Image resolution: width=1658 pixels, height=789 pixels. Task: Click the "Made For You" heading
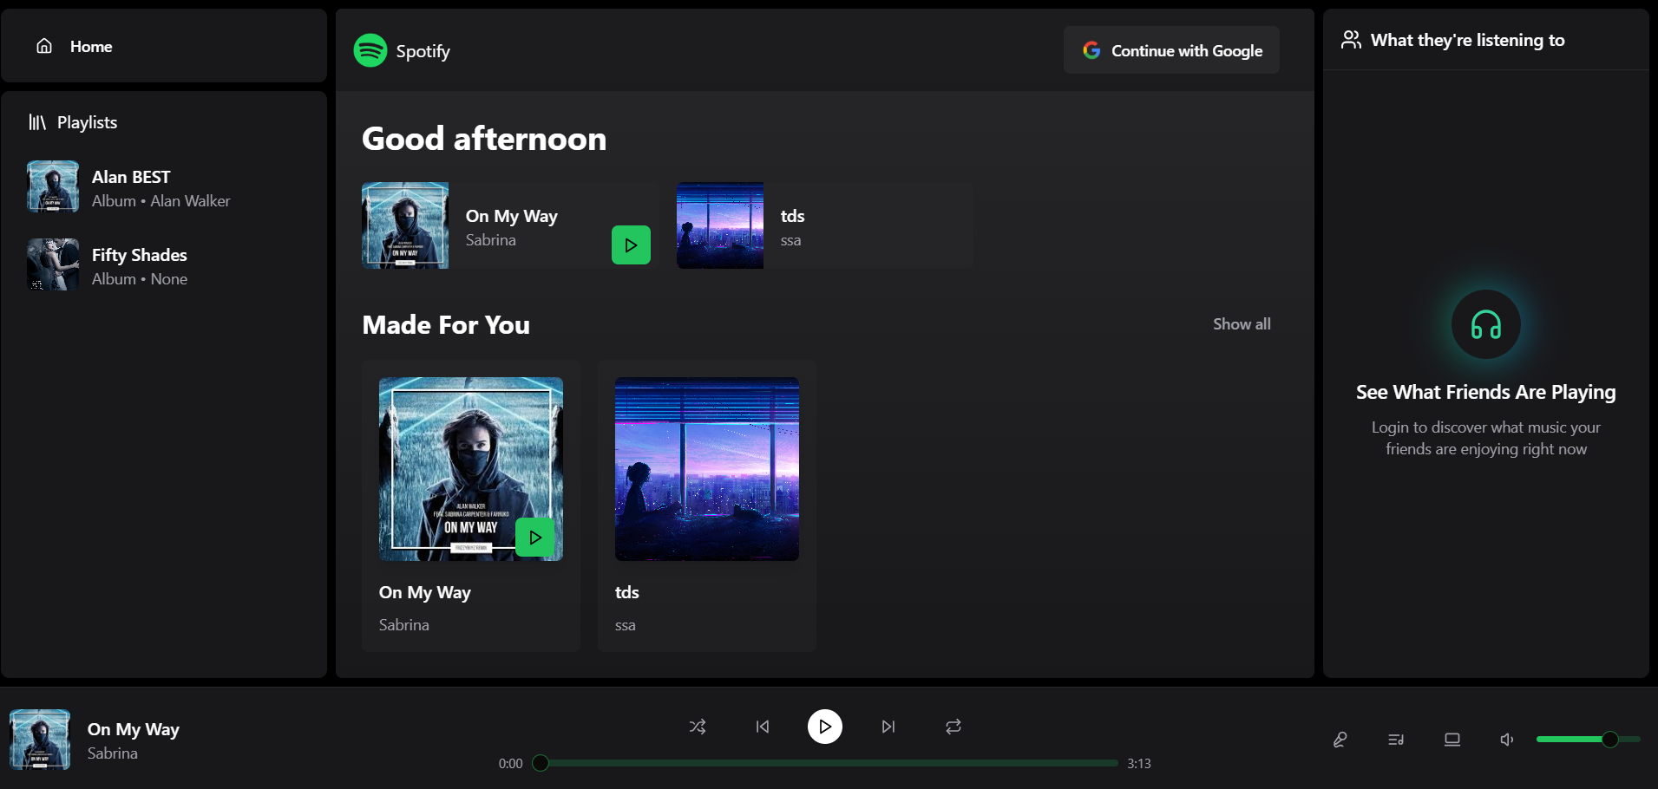tap(446, 324)
